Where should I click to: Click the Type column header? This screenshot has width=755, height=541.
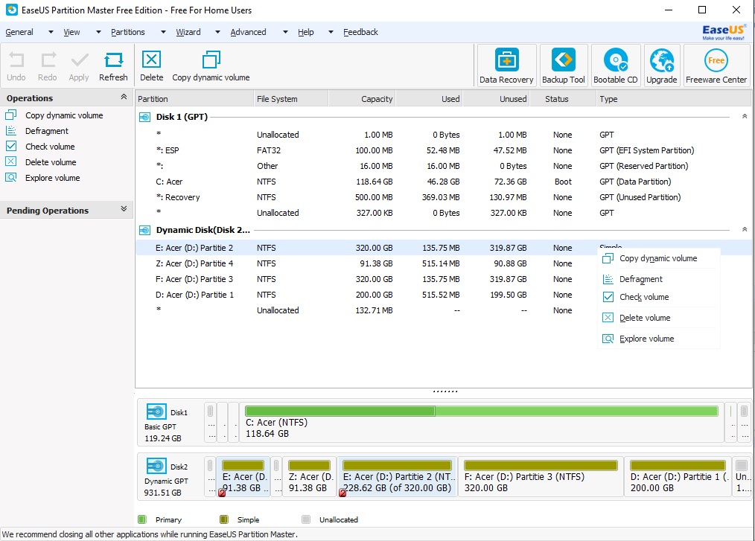(674, 99)
